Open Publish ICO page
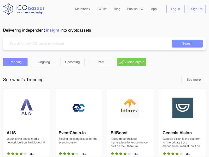This screenshot has width=209, height=157. [x=136, y=9]
